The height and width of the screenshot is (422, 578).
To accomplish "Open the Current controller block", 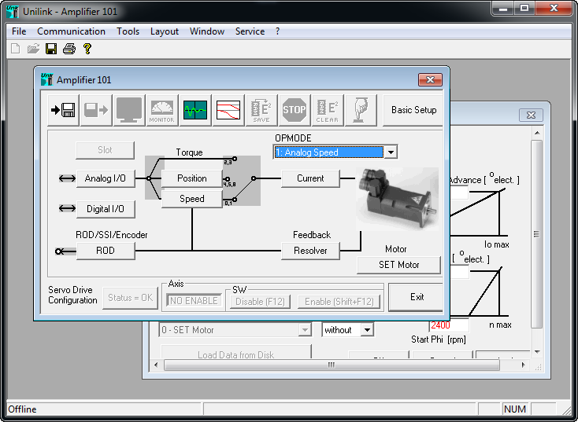I will point(310,178).
